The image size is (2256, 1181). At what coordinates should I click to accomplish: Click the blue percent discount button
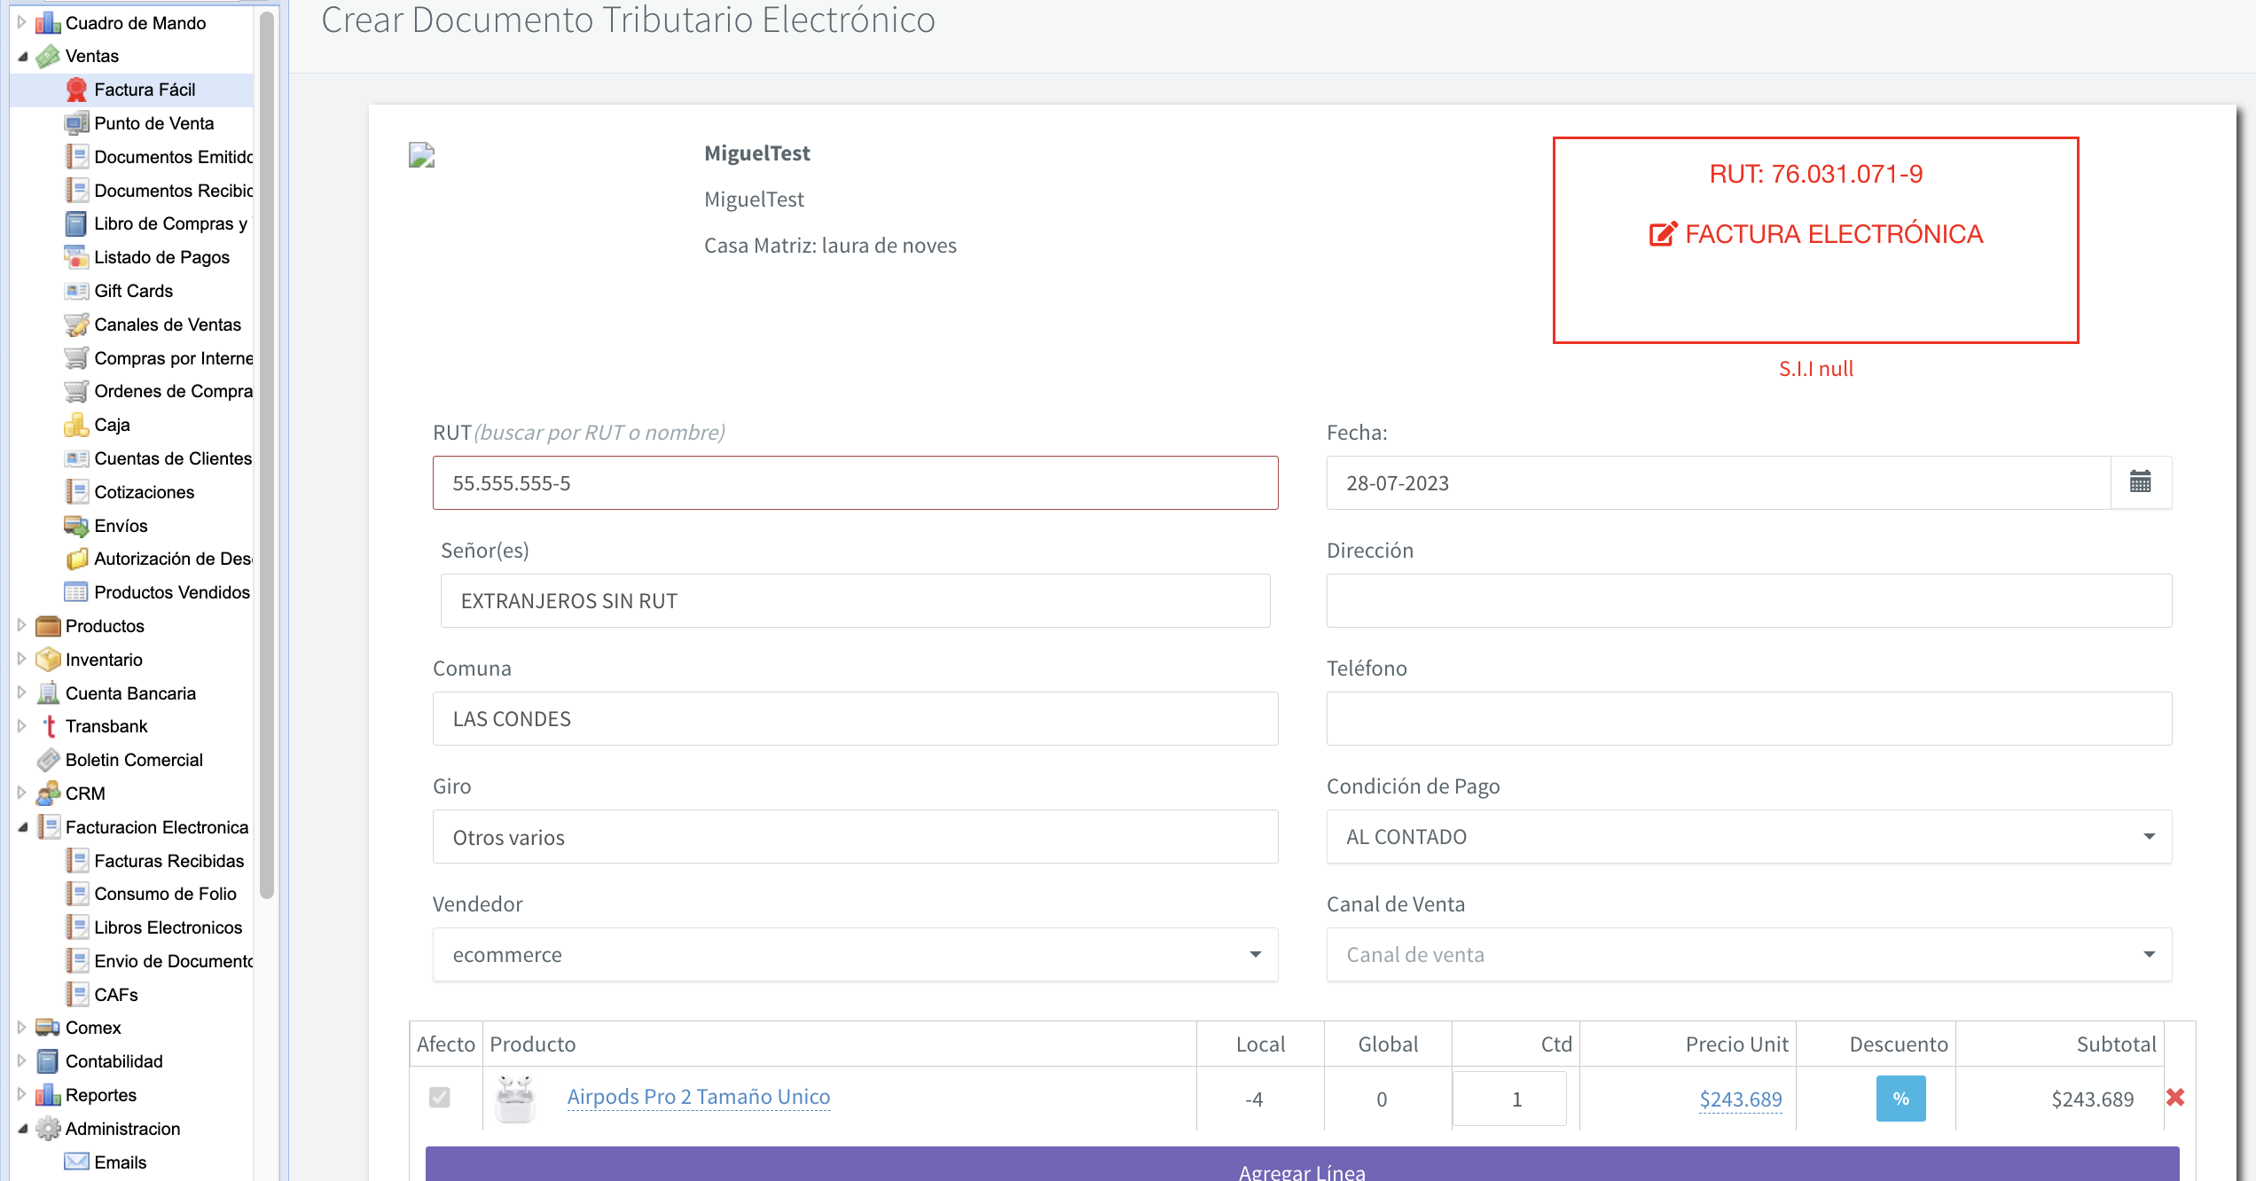coord(1900,1098)
